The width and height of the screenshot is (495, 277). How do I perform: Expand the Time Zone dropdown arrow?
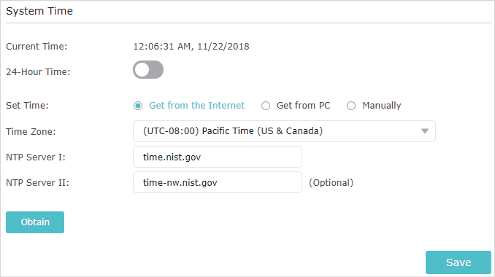425,131
